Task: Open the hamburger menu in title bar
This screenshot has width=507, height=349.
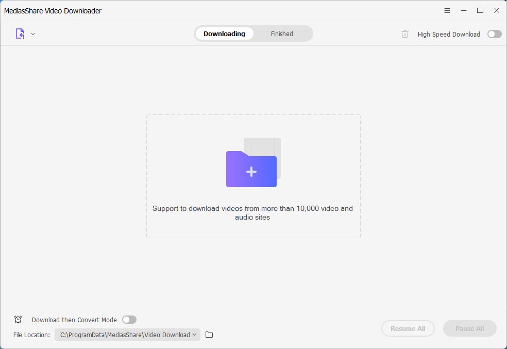Action: click(x=447, y=10)
